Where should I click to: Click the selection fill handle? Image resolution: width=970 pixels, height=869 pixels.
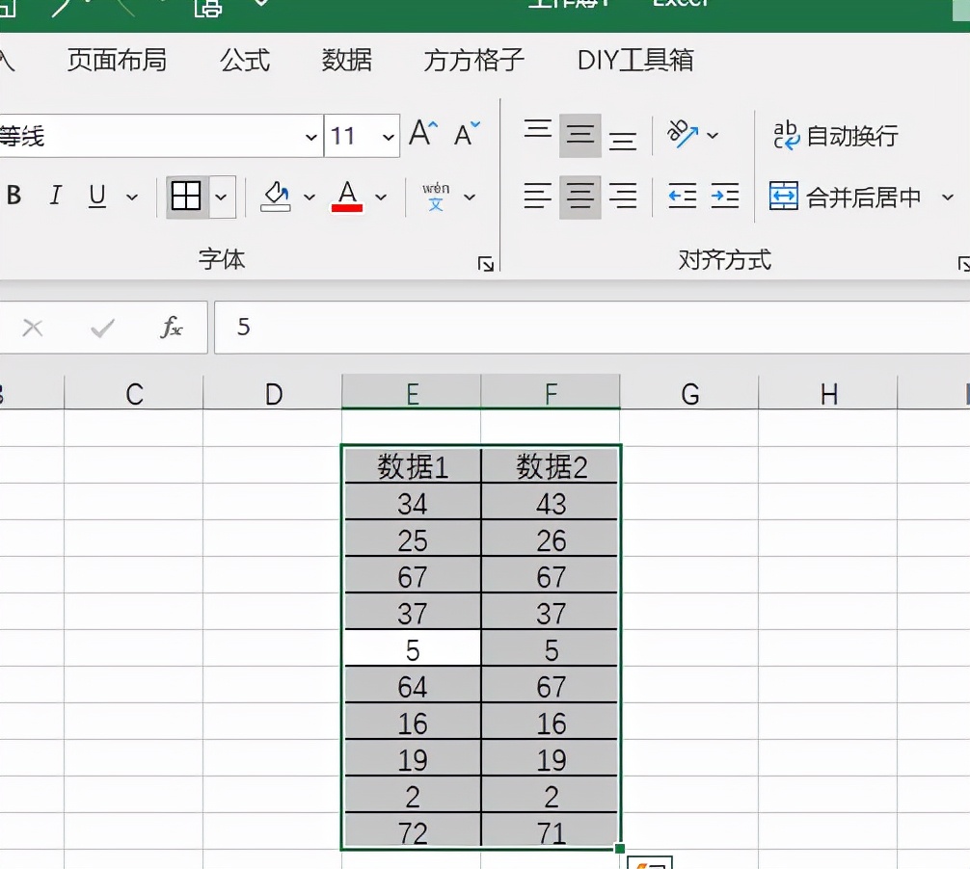pyautogui.click(x=620, y=849)
